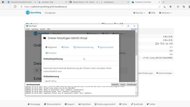Select the Allgemein tab in folder dialog
Viewport: 190px width, 107px height.
(x=51, y=47)
